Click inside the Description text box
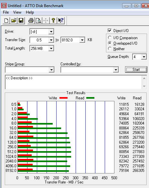The width and height of the screenshot is (149, 188). click(x=73, y=82)
